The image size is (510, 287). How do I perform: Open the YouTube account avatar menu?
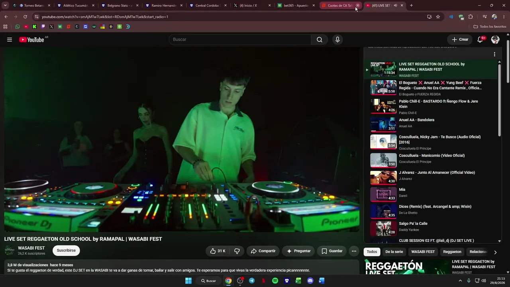(495, 39)
